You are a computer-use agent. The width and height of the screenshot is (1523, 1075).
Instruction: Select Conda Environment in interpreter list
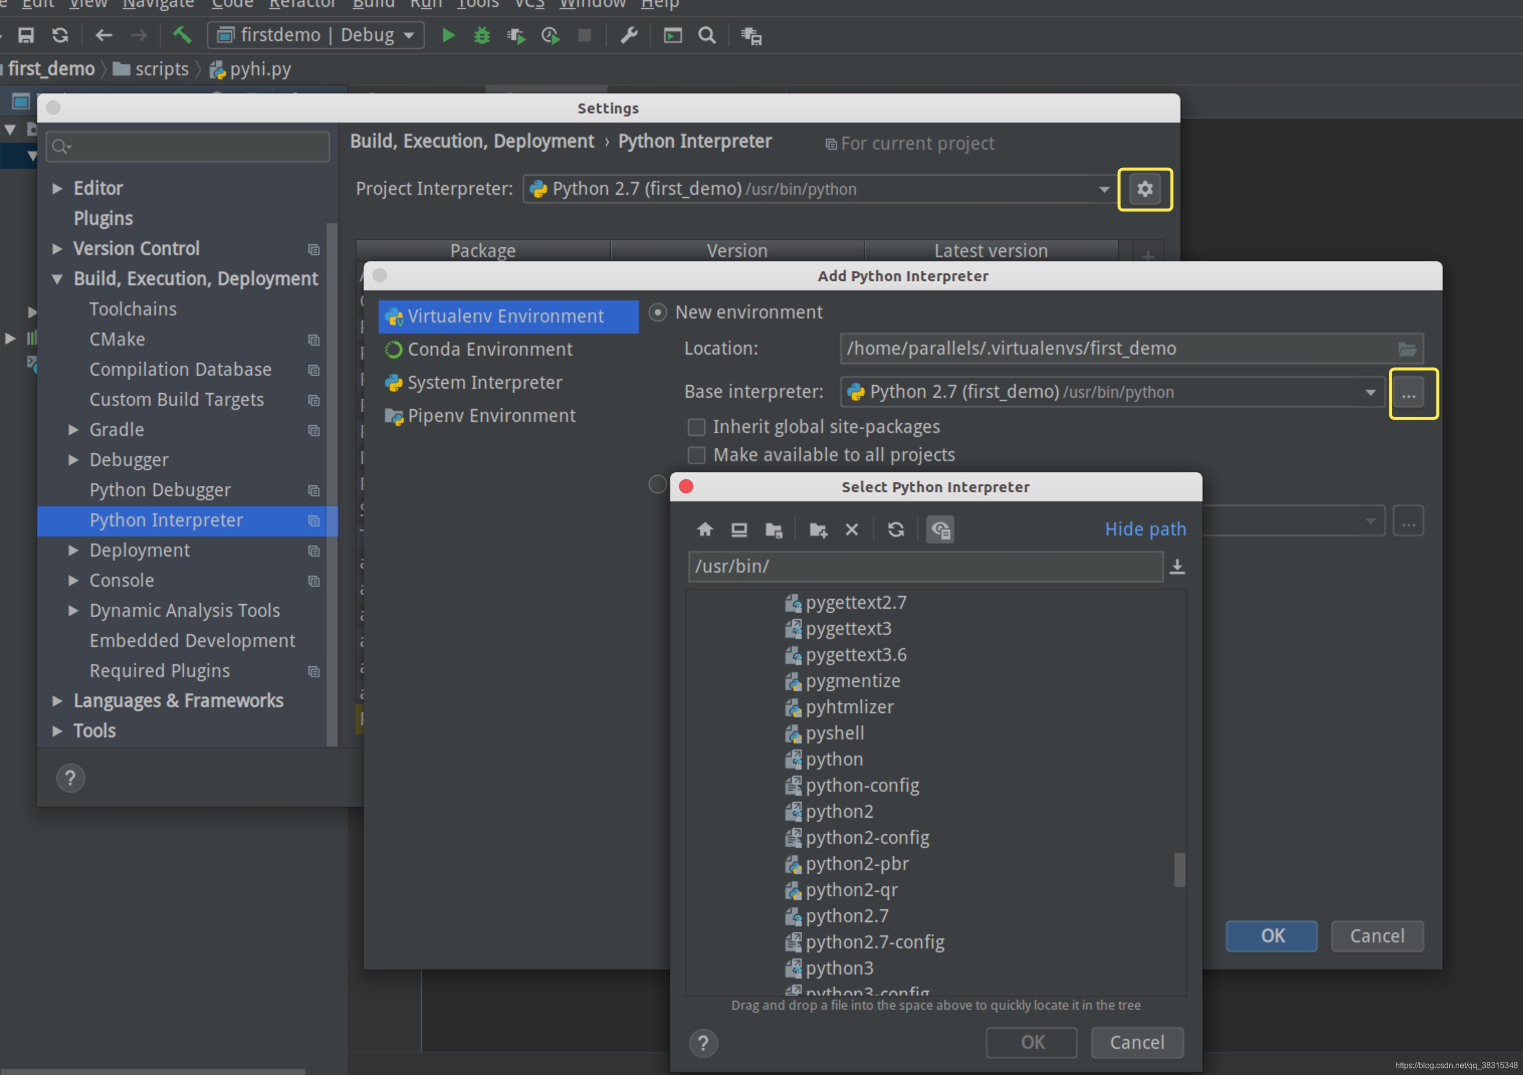click(x=490, y=349)
